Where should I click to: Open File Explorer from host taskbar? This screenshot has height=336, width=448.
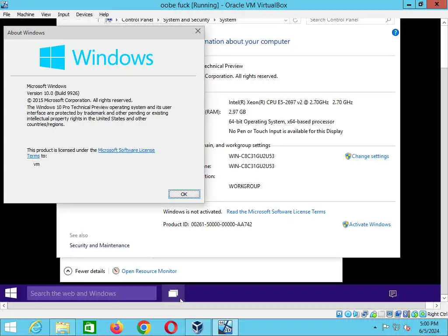pos(63,327)
